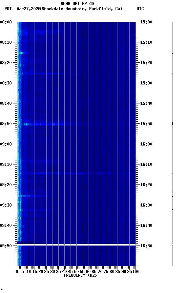The height and width of the screenshot is (293, 187).
Task: Click the 25 Hz frequency axis label
Action: pyautogui.click(x=47, y=272)
